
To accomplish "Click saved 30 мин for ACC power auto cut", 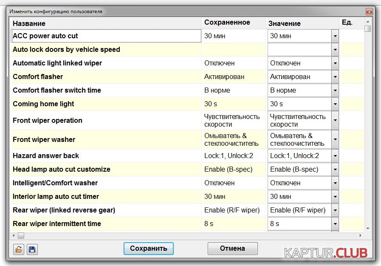I will click(215, 36).
